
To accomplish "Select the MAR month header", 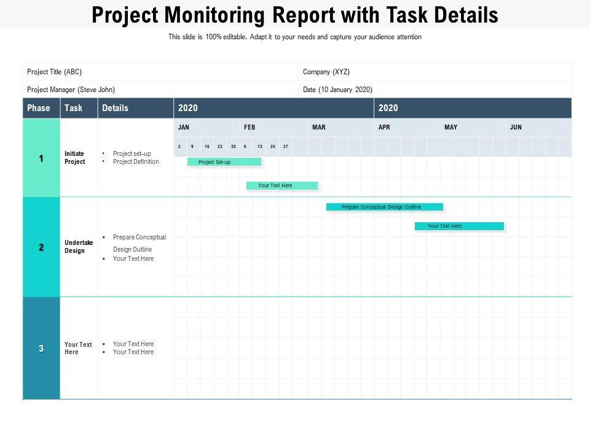I will pyautogui.click(x=319, y=127).
